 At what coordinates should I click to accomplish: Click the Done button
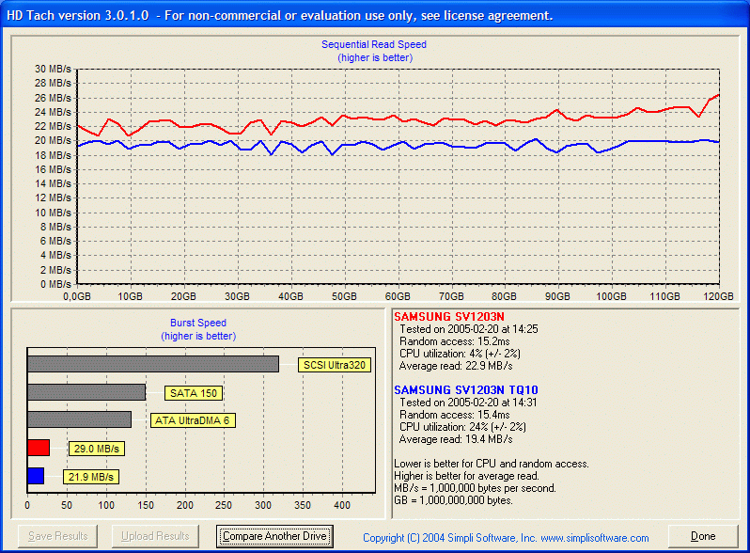(x=703, y=536)
